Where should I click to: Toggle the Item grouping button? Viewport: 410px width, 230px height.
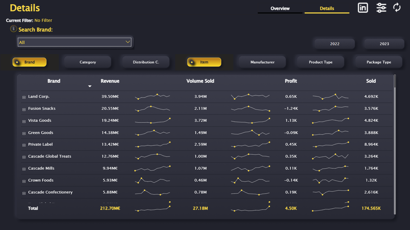(204, 62)
